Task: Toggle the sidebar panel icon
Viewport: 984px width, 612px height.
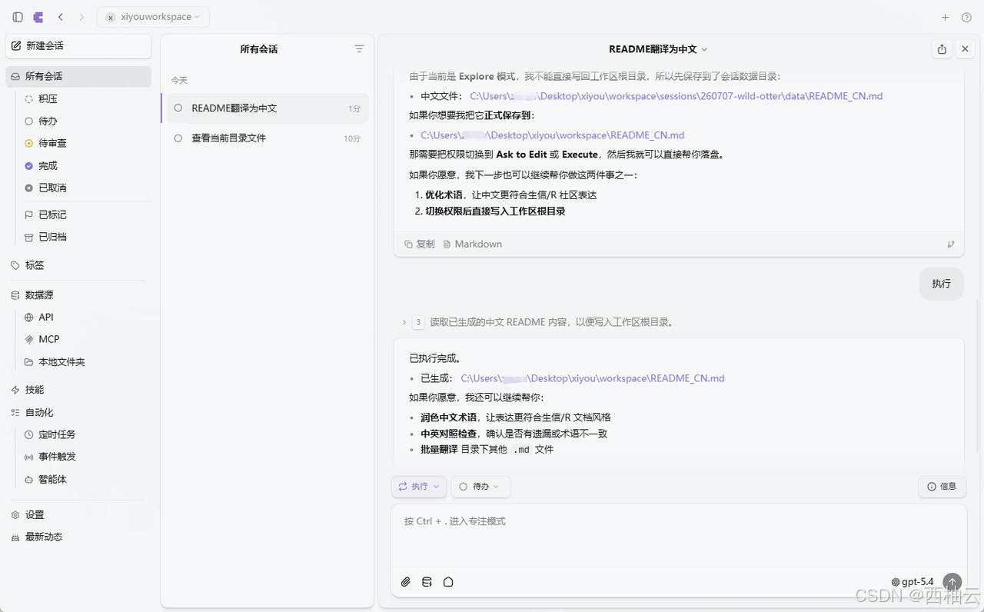Action: pyautogui.click(x=18, y=17)
